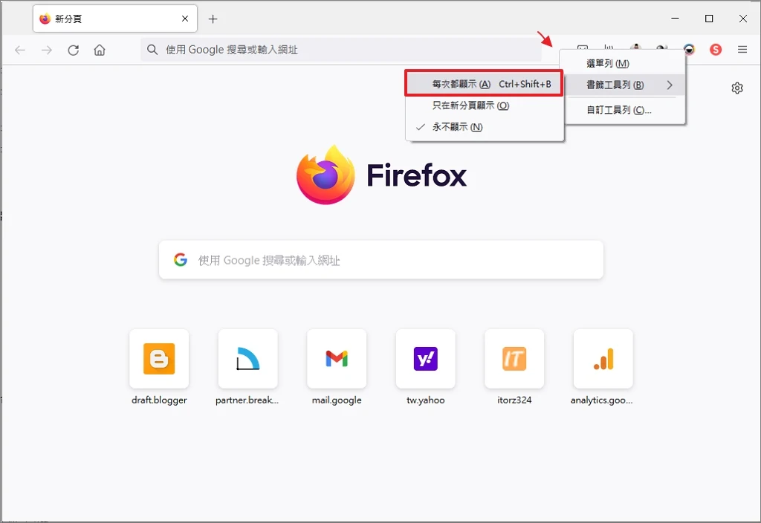This screenshot has height=523, width=761.
Task: Go back with the back arrow
Action: coord(20,50)
